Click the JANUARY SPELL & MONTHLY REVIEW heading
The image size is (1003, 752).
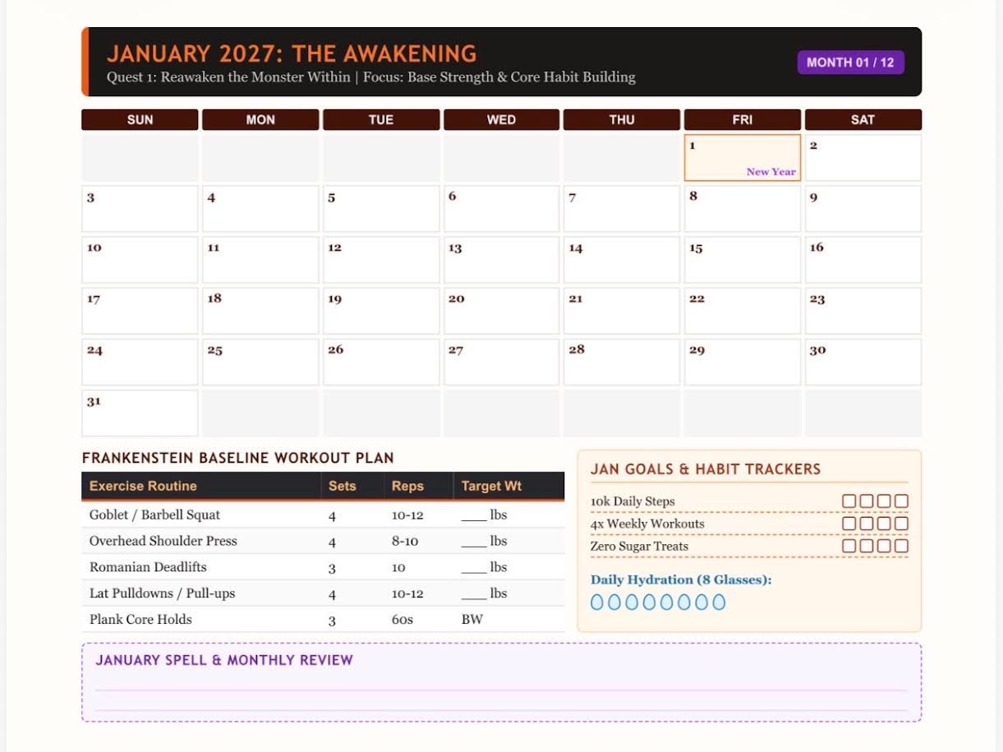[224, 660]
